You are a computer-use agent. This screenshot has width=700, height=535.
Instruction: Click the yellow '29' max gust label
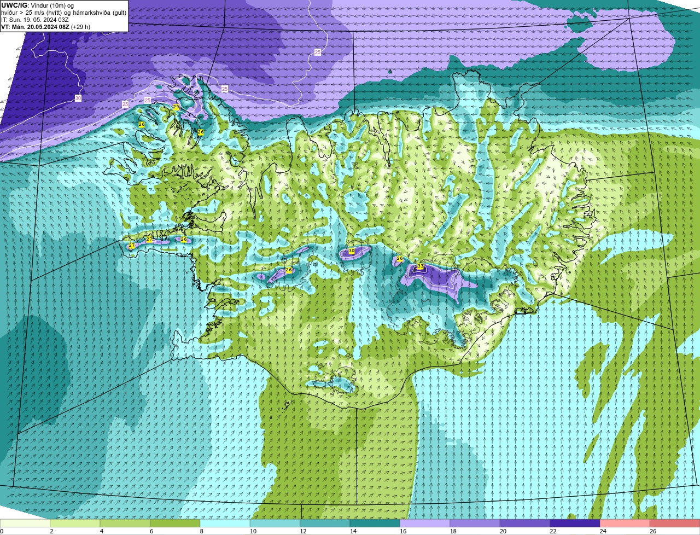coord(176,107)
